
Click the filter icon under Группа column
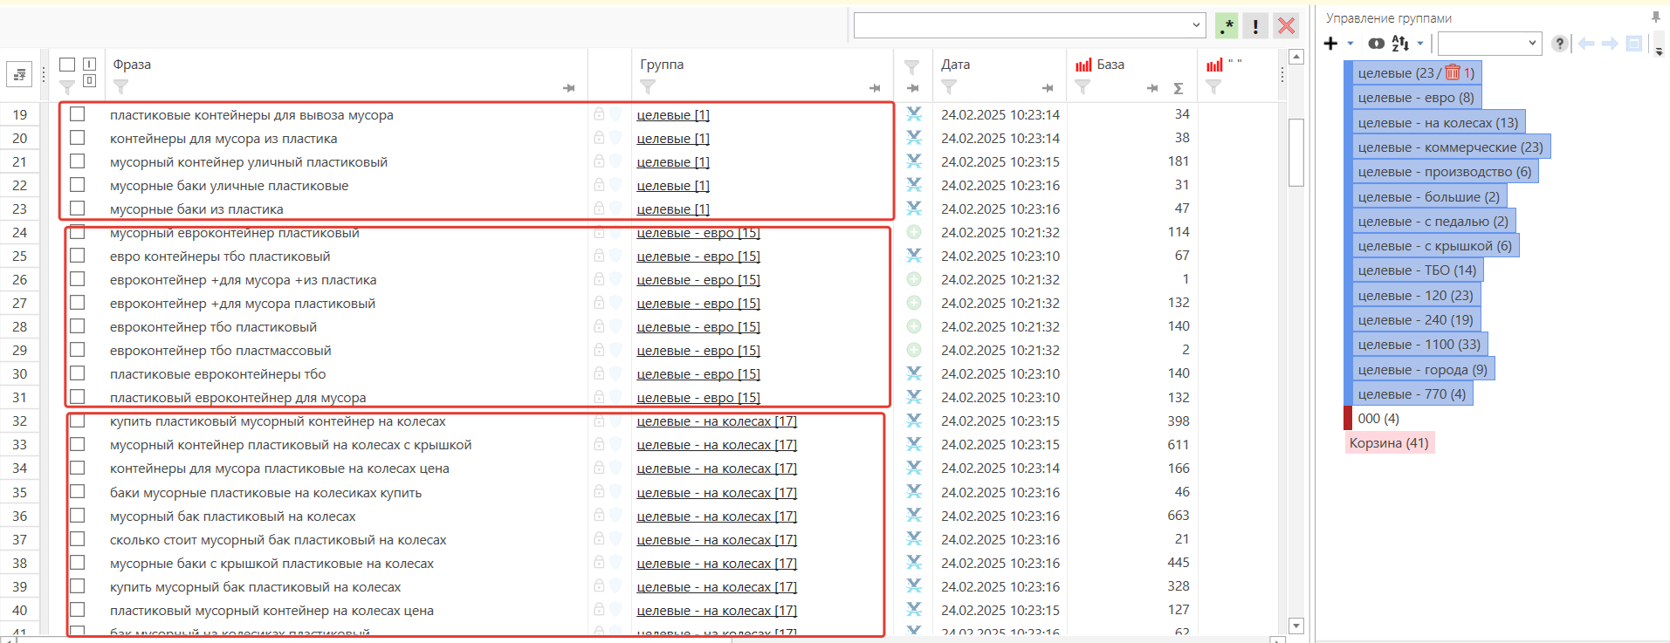point(648,87)
